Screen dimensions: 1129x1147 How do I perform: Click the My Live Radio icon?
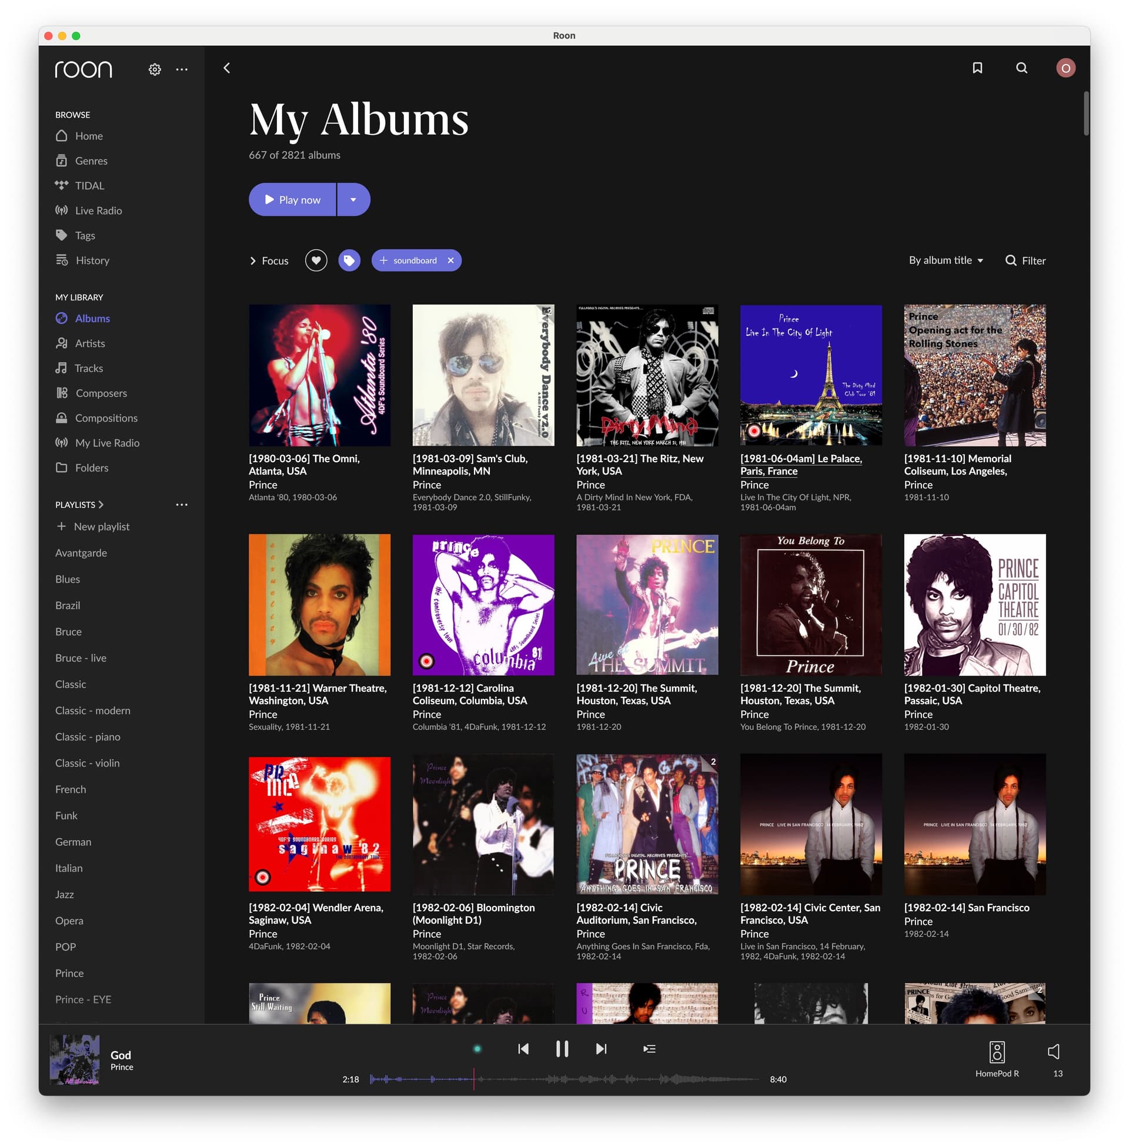click(62, 443)
